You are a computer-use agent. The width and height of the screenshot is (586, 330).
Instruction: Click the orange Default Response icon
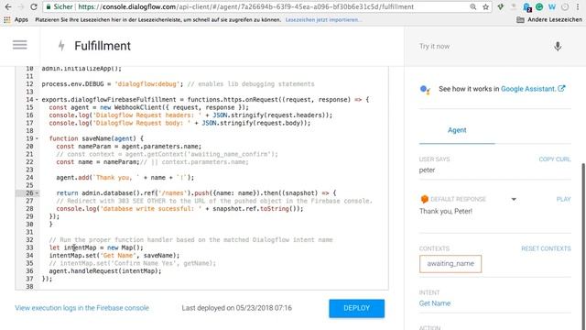coord(424,199)
